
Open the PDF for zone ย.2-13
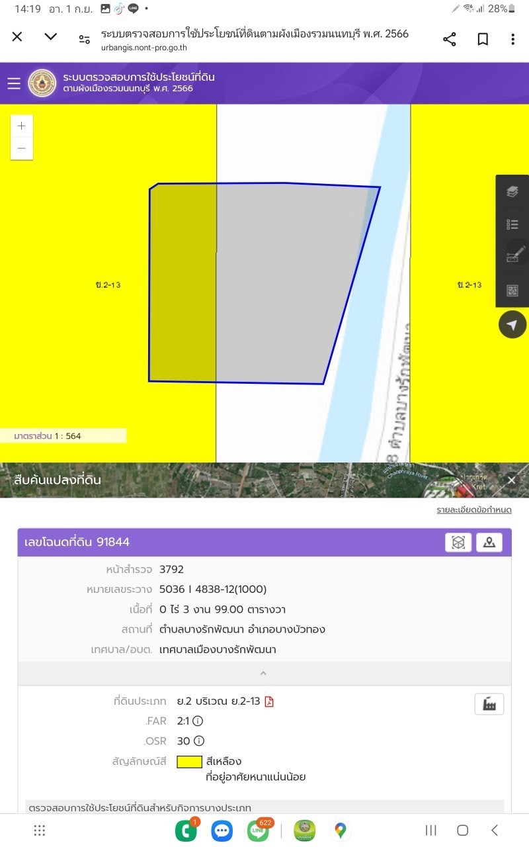(269, 702)
